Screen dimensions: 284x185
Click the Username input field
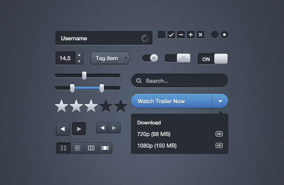104,38
